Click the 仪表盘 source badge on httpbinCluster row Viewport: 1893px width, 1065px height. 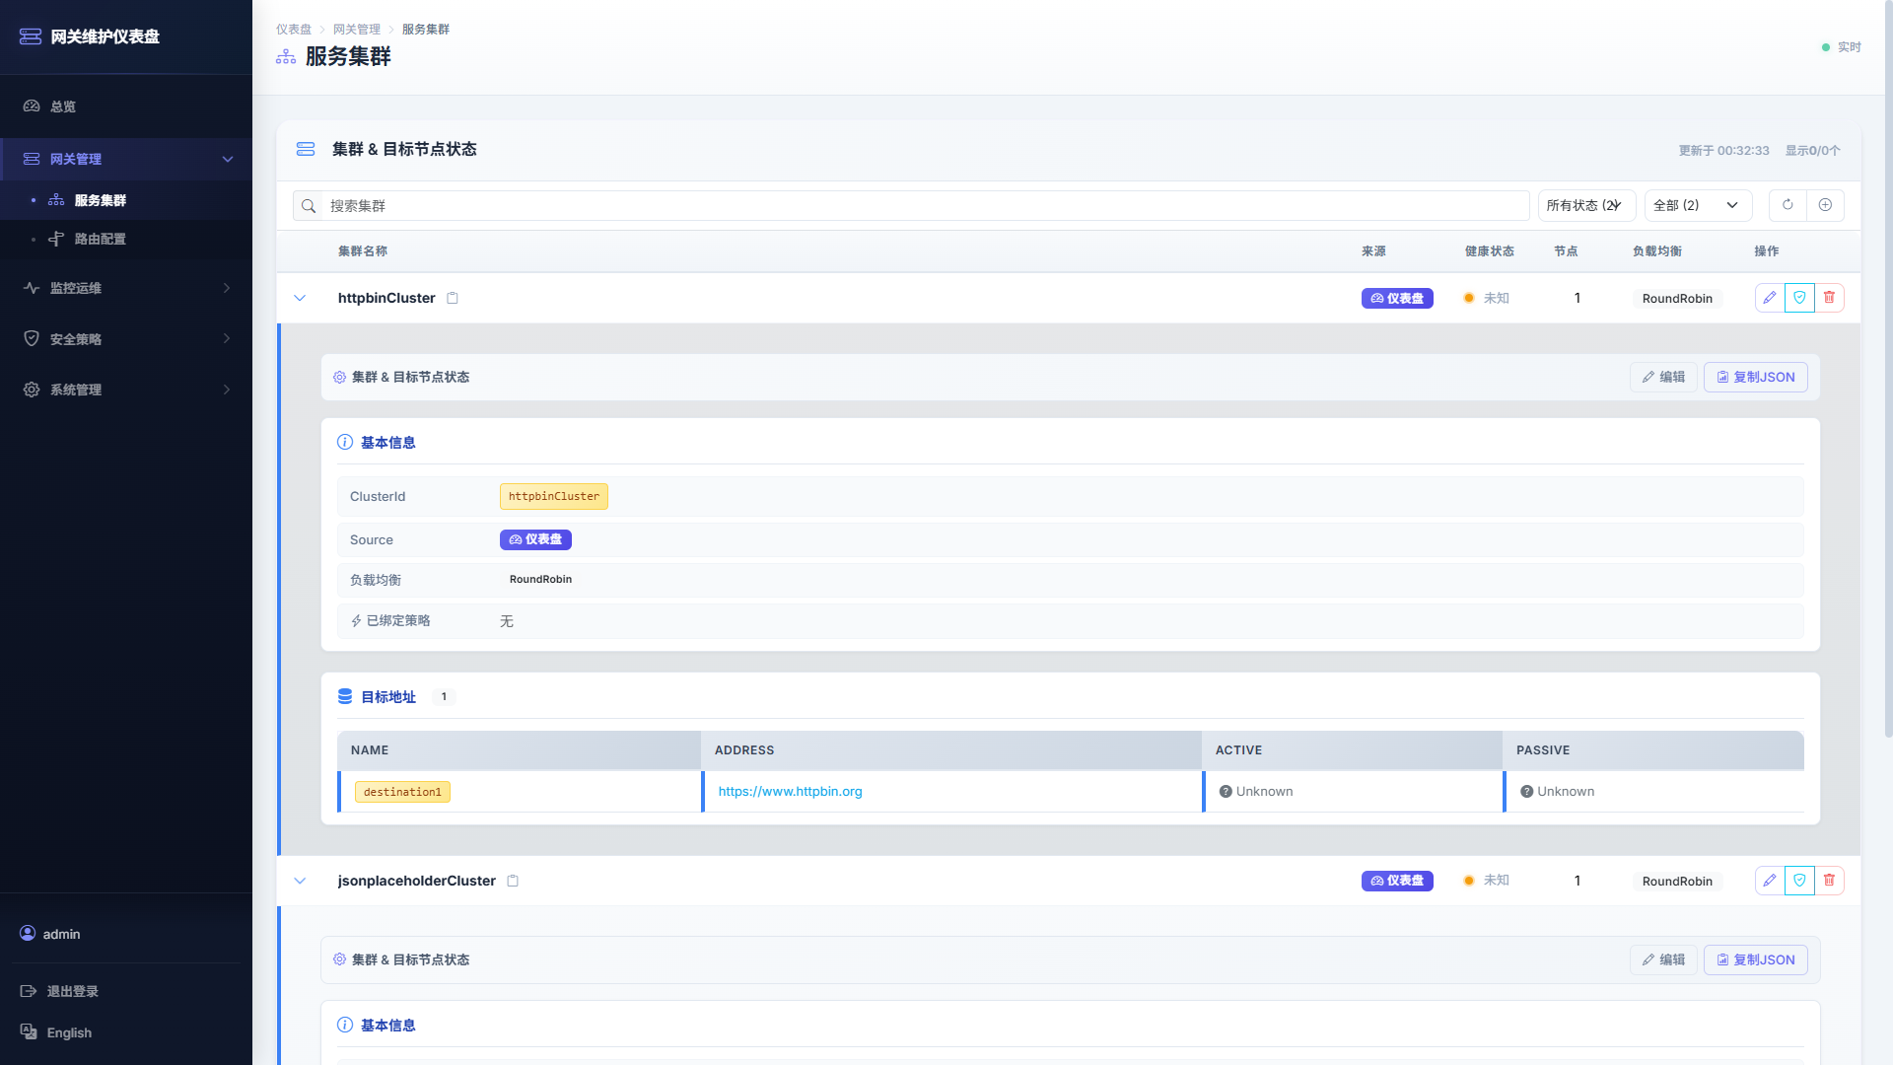[1397, 298]
